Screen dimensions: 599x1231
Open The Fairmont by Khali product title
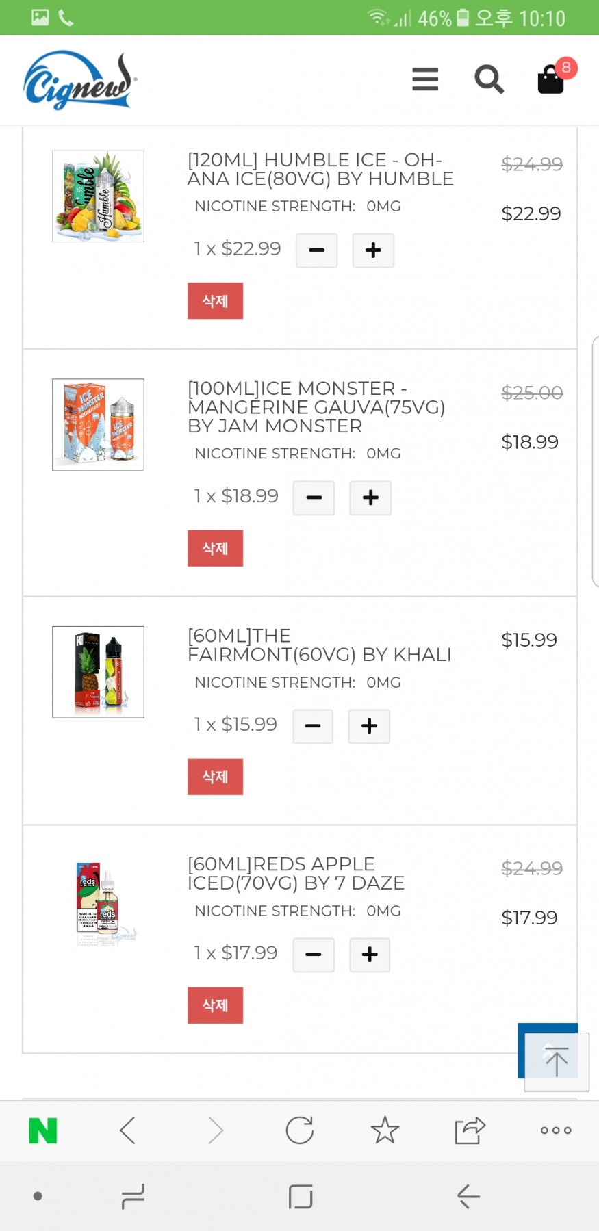(318, 645)
